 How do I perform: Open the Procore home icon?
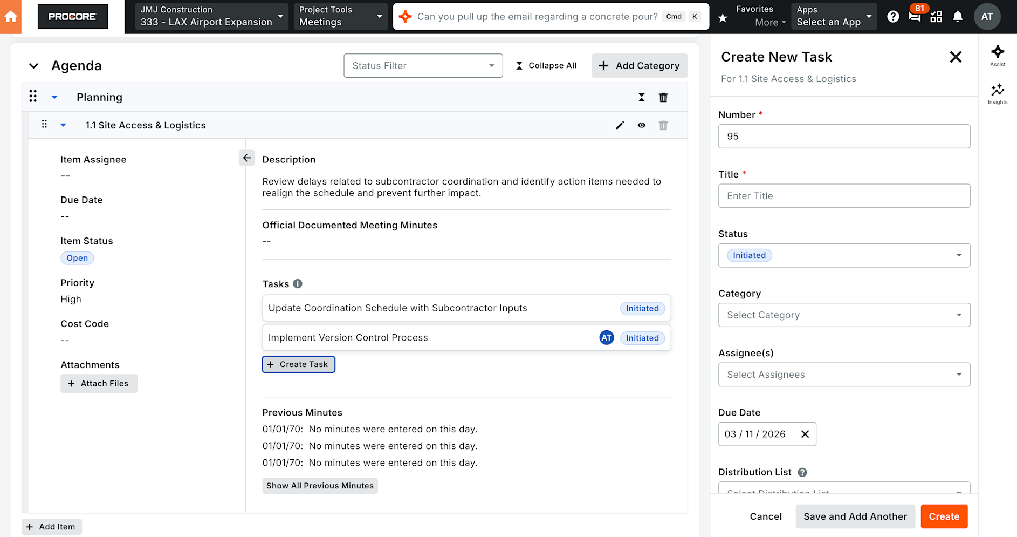click(x=11, y=17)
